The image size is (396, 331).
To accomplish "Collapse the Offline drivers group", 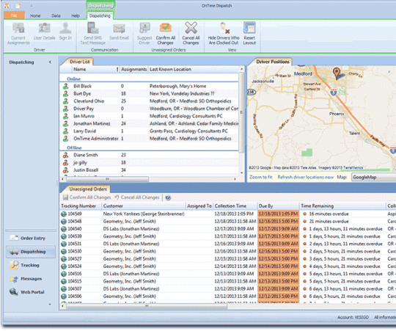I will pos(74,148).
